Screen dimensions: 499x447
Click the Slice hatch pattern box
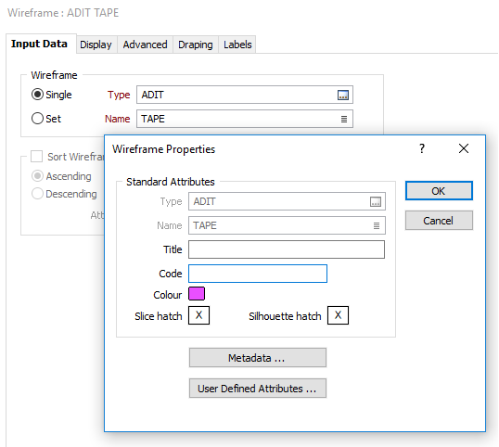(x=198, y=315)
